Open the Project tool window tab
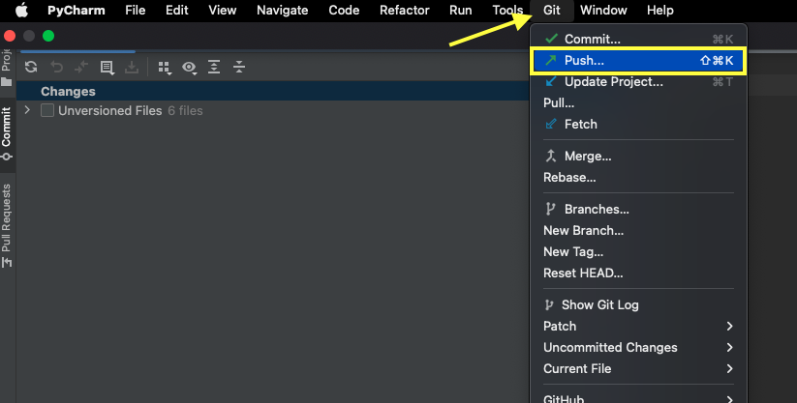The width and height of the screenshot is (797, 403). tap(7, 68)
